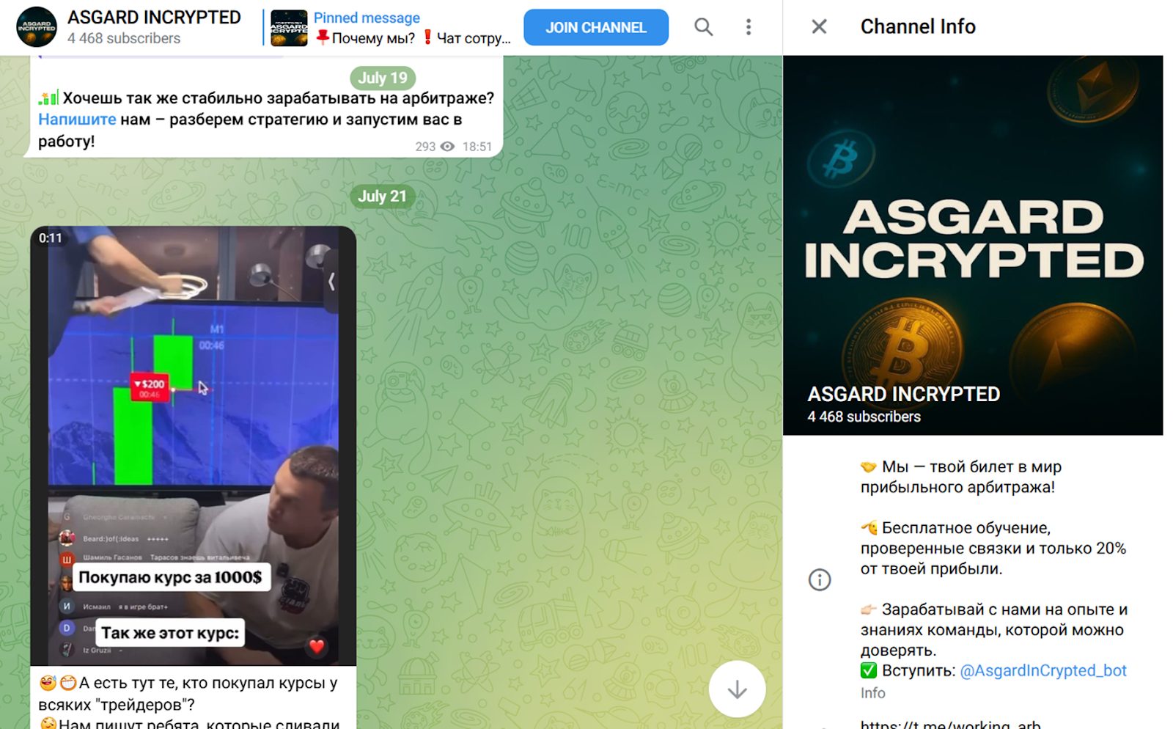Close the Channel Info panel
This screenshot has width=1173, height=729.
(819, 27)
